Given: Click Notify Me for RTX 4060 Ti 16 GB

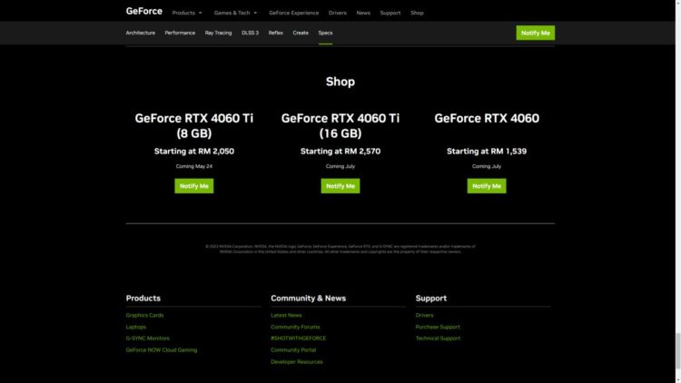Looking at the screenshot, I should click(x=340, y=186).
